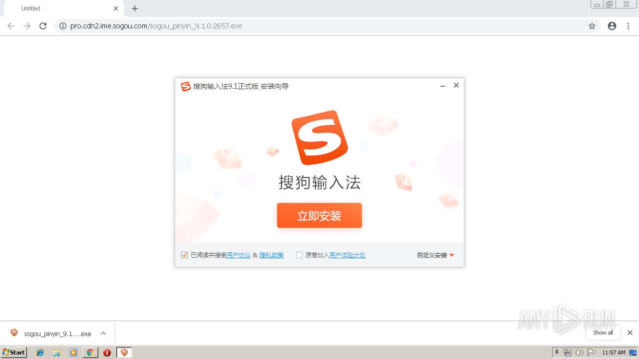The height and width of the screenshot is (359, 639).
Task: Open the Action Center flag icon
Action: point(591,353)
